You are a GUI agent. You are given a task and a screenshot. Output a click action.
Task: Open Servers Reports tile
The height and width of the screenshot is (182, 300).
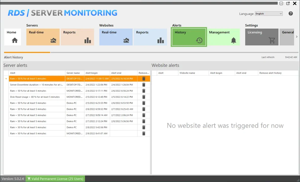(x=77, y=37)
